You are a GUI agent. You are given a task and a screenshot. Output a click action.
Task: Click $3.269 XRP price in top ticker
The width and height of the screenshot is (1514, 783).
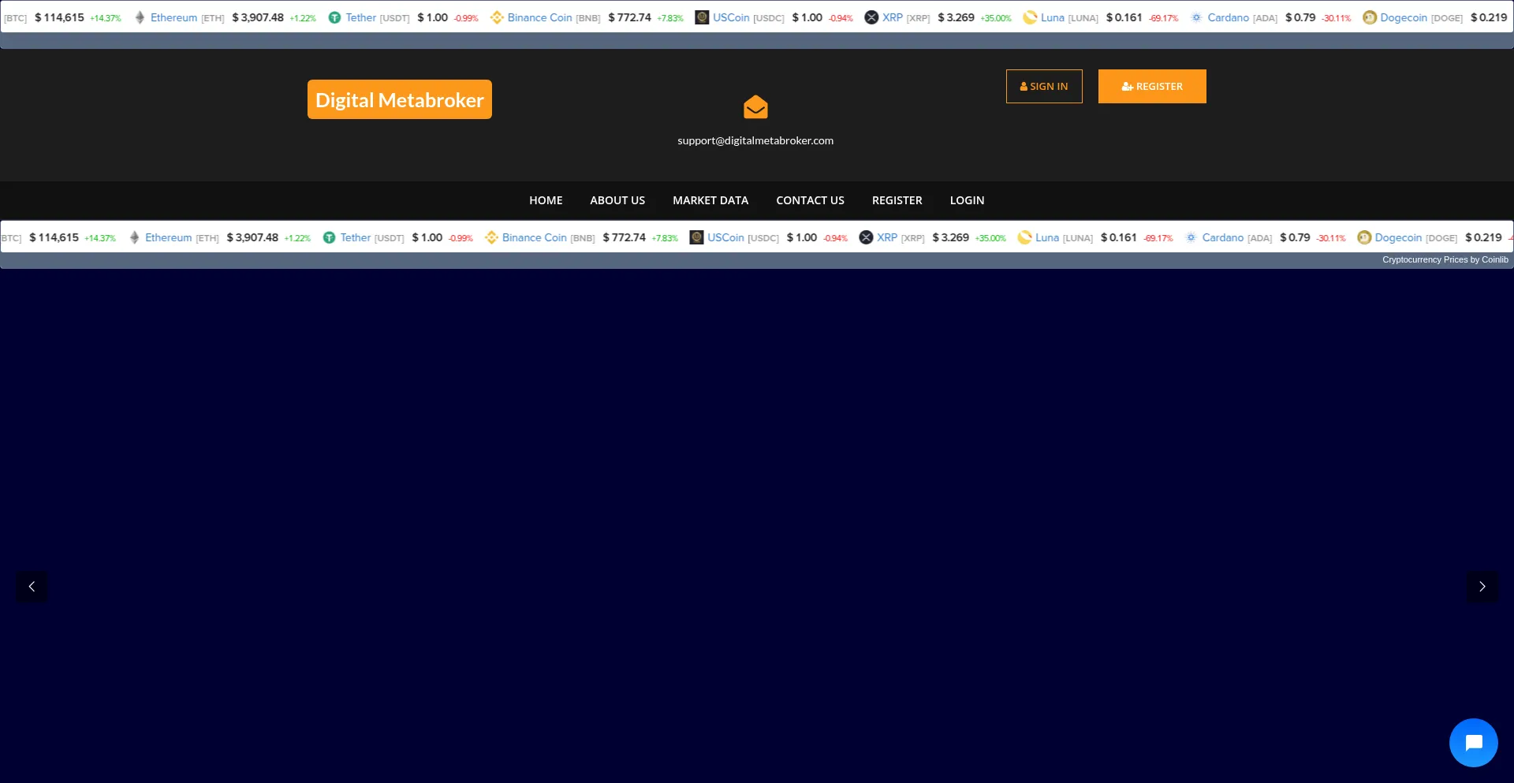click(x=956, y=17)
